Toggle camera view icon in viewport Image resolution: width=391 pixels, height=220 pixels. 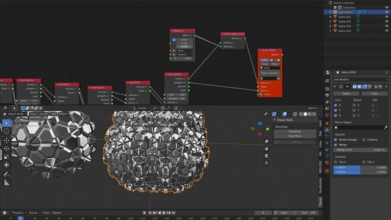(x=266, y=156)
